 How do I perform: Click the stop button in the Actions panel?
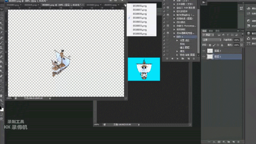click(167, 59)
